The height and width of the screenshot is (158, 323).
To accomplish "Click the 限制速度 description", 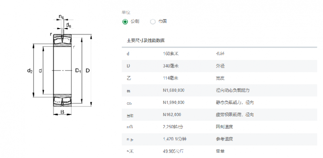I will click(224, 127).
